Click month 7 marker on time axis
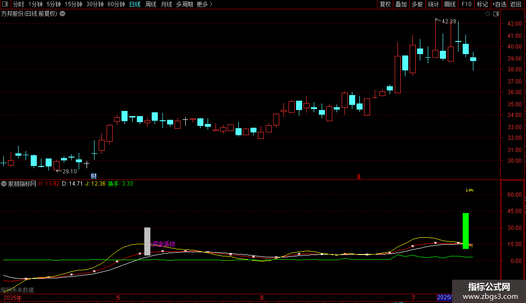The image size is (526, 303). click(414, 297)
